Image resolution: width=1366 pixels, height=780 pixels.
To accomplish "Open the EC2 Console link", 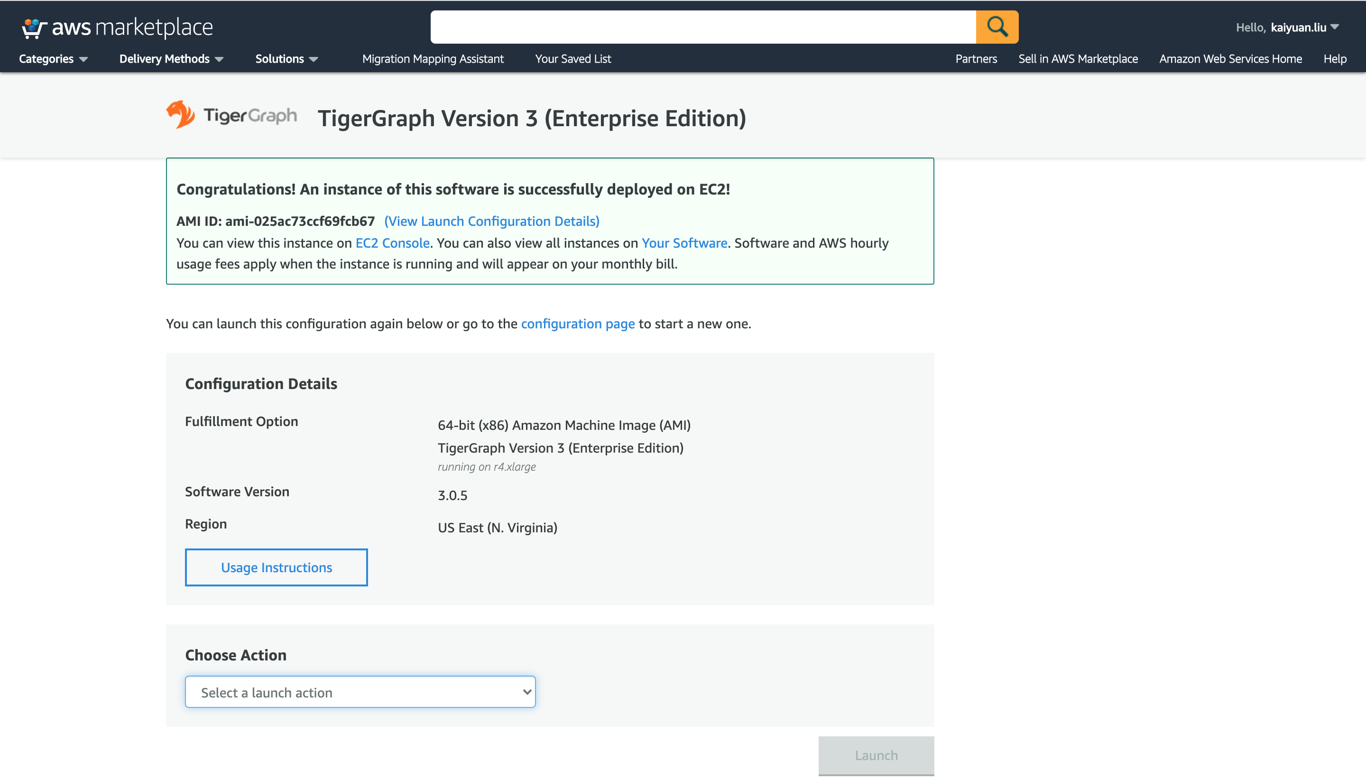I will [x=391, y=242].
